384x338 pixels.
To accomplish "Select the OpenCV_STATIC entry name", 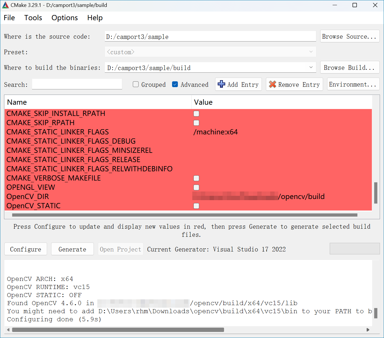I will tap(33, 206).
